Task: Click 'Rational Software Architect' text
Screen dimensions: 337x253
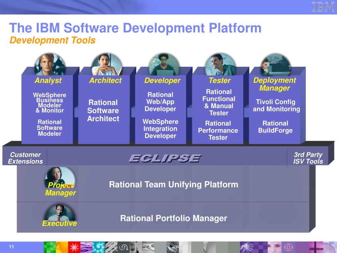Action: [x=103, y=111]
